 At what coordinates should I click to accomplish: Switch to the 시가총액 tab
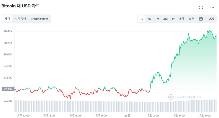(x=20, y=19)
